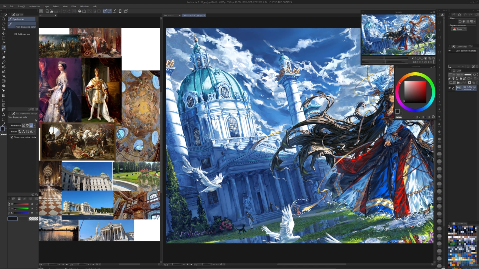Click the Redo icon
This screenshot has height=269, width=479.
point(69,11)
